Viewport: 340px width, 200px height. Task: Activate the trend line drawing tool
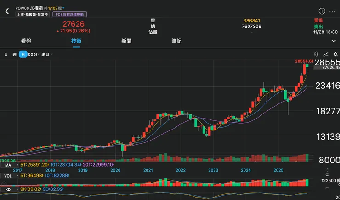tap(326, 54)
